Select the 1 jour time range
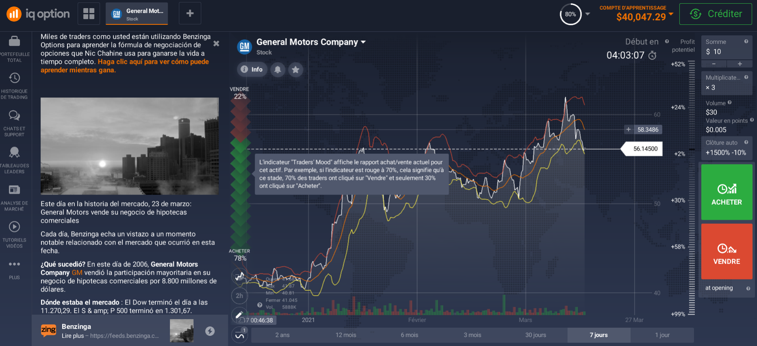The image size is (757, 346). tap(662, 335)
